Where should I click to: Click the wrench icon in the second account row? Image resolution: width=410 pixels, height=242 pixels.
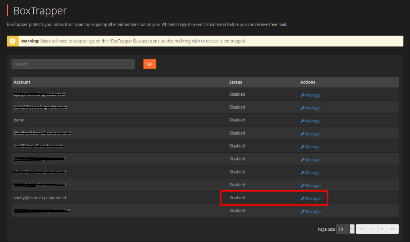point(303,108)
